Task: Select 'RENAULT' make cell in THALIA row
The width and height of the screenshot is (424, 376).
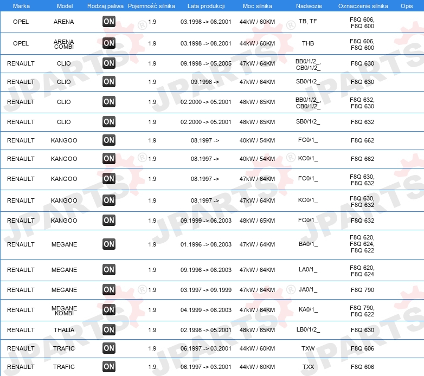Action: click(x=21, y=330)
